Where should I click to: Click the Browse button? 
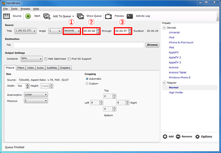tap(152, 45)
